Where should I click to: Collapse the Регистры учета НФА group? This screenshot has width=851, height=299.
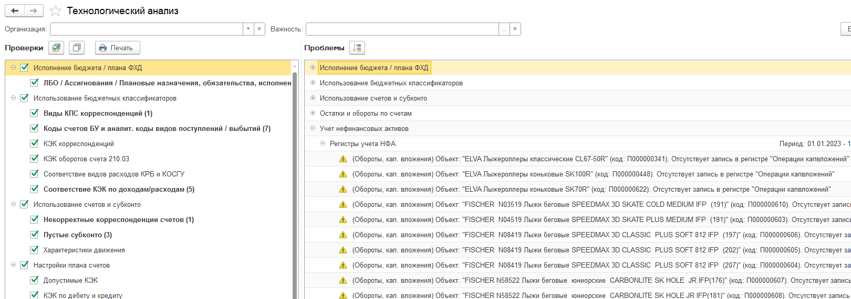pos(323,143)
